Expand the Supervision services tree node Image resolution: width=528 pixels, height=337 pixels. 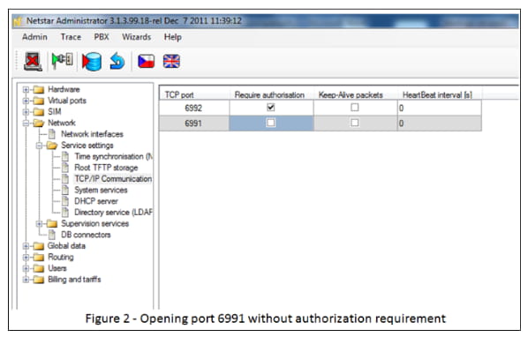click(39, 224)
